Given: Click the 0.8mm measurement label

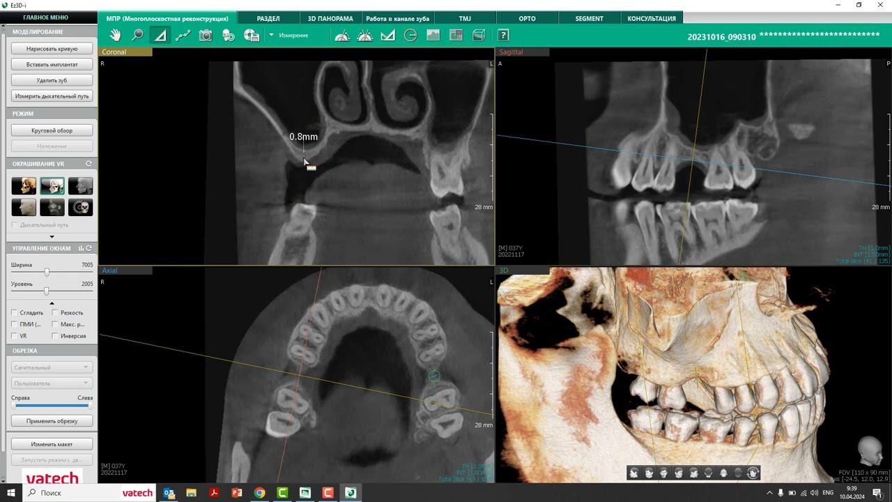Looking at the screenshot, I should click(x=303, y=137).
